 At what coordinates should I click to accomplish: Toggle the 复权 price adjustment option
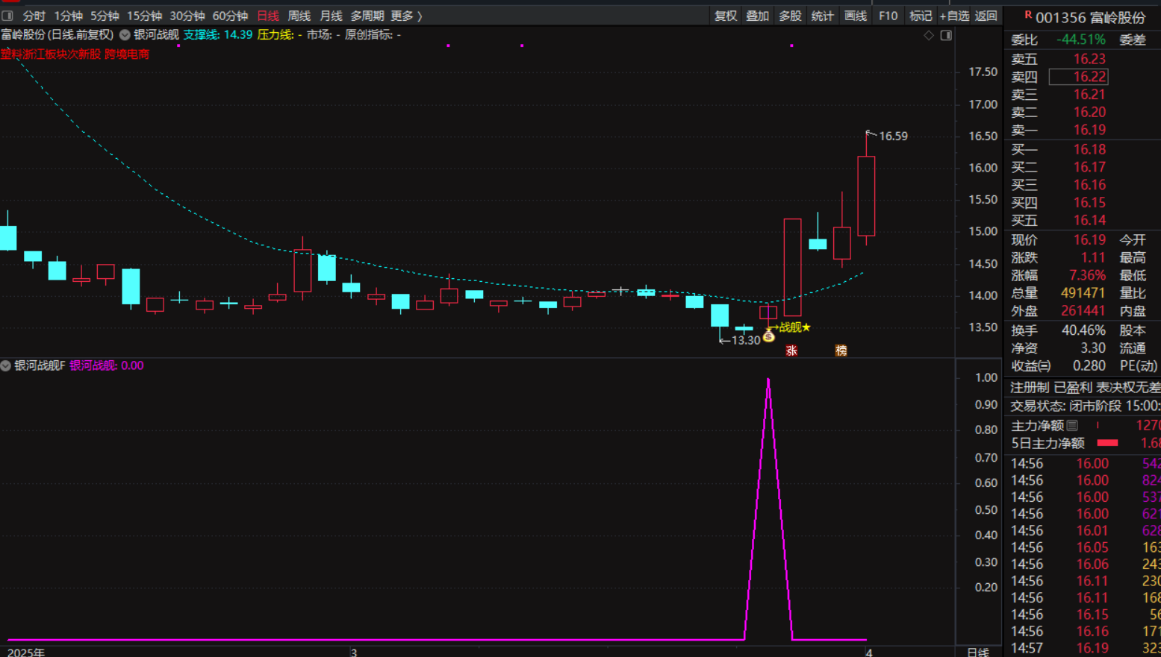click(725, 16)
